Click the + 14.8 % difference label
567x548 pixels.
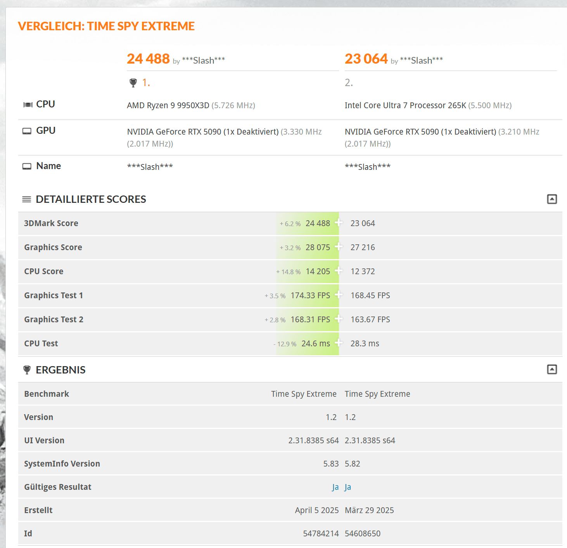pyautogui.click(x=288, y=272)
